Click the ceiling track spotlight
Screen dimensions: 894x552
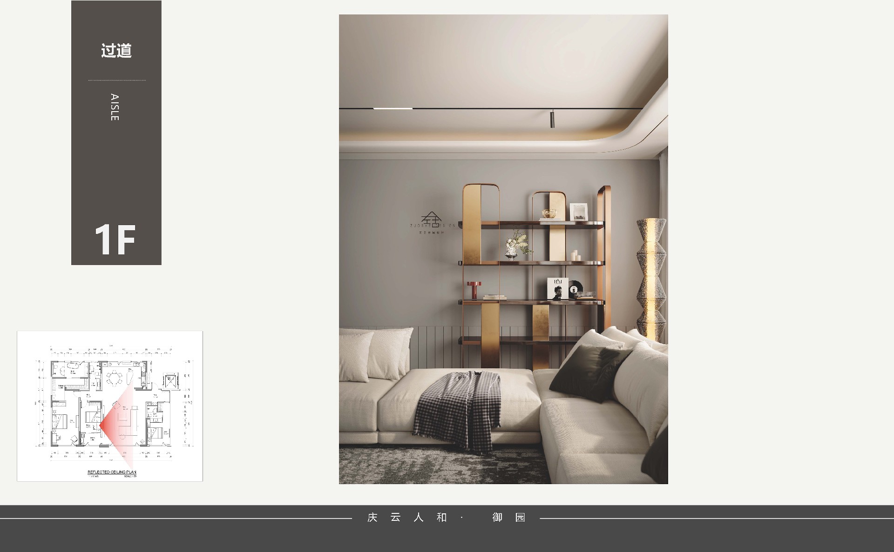(552, 119)
